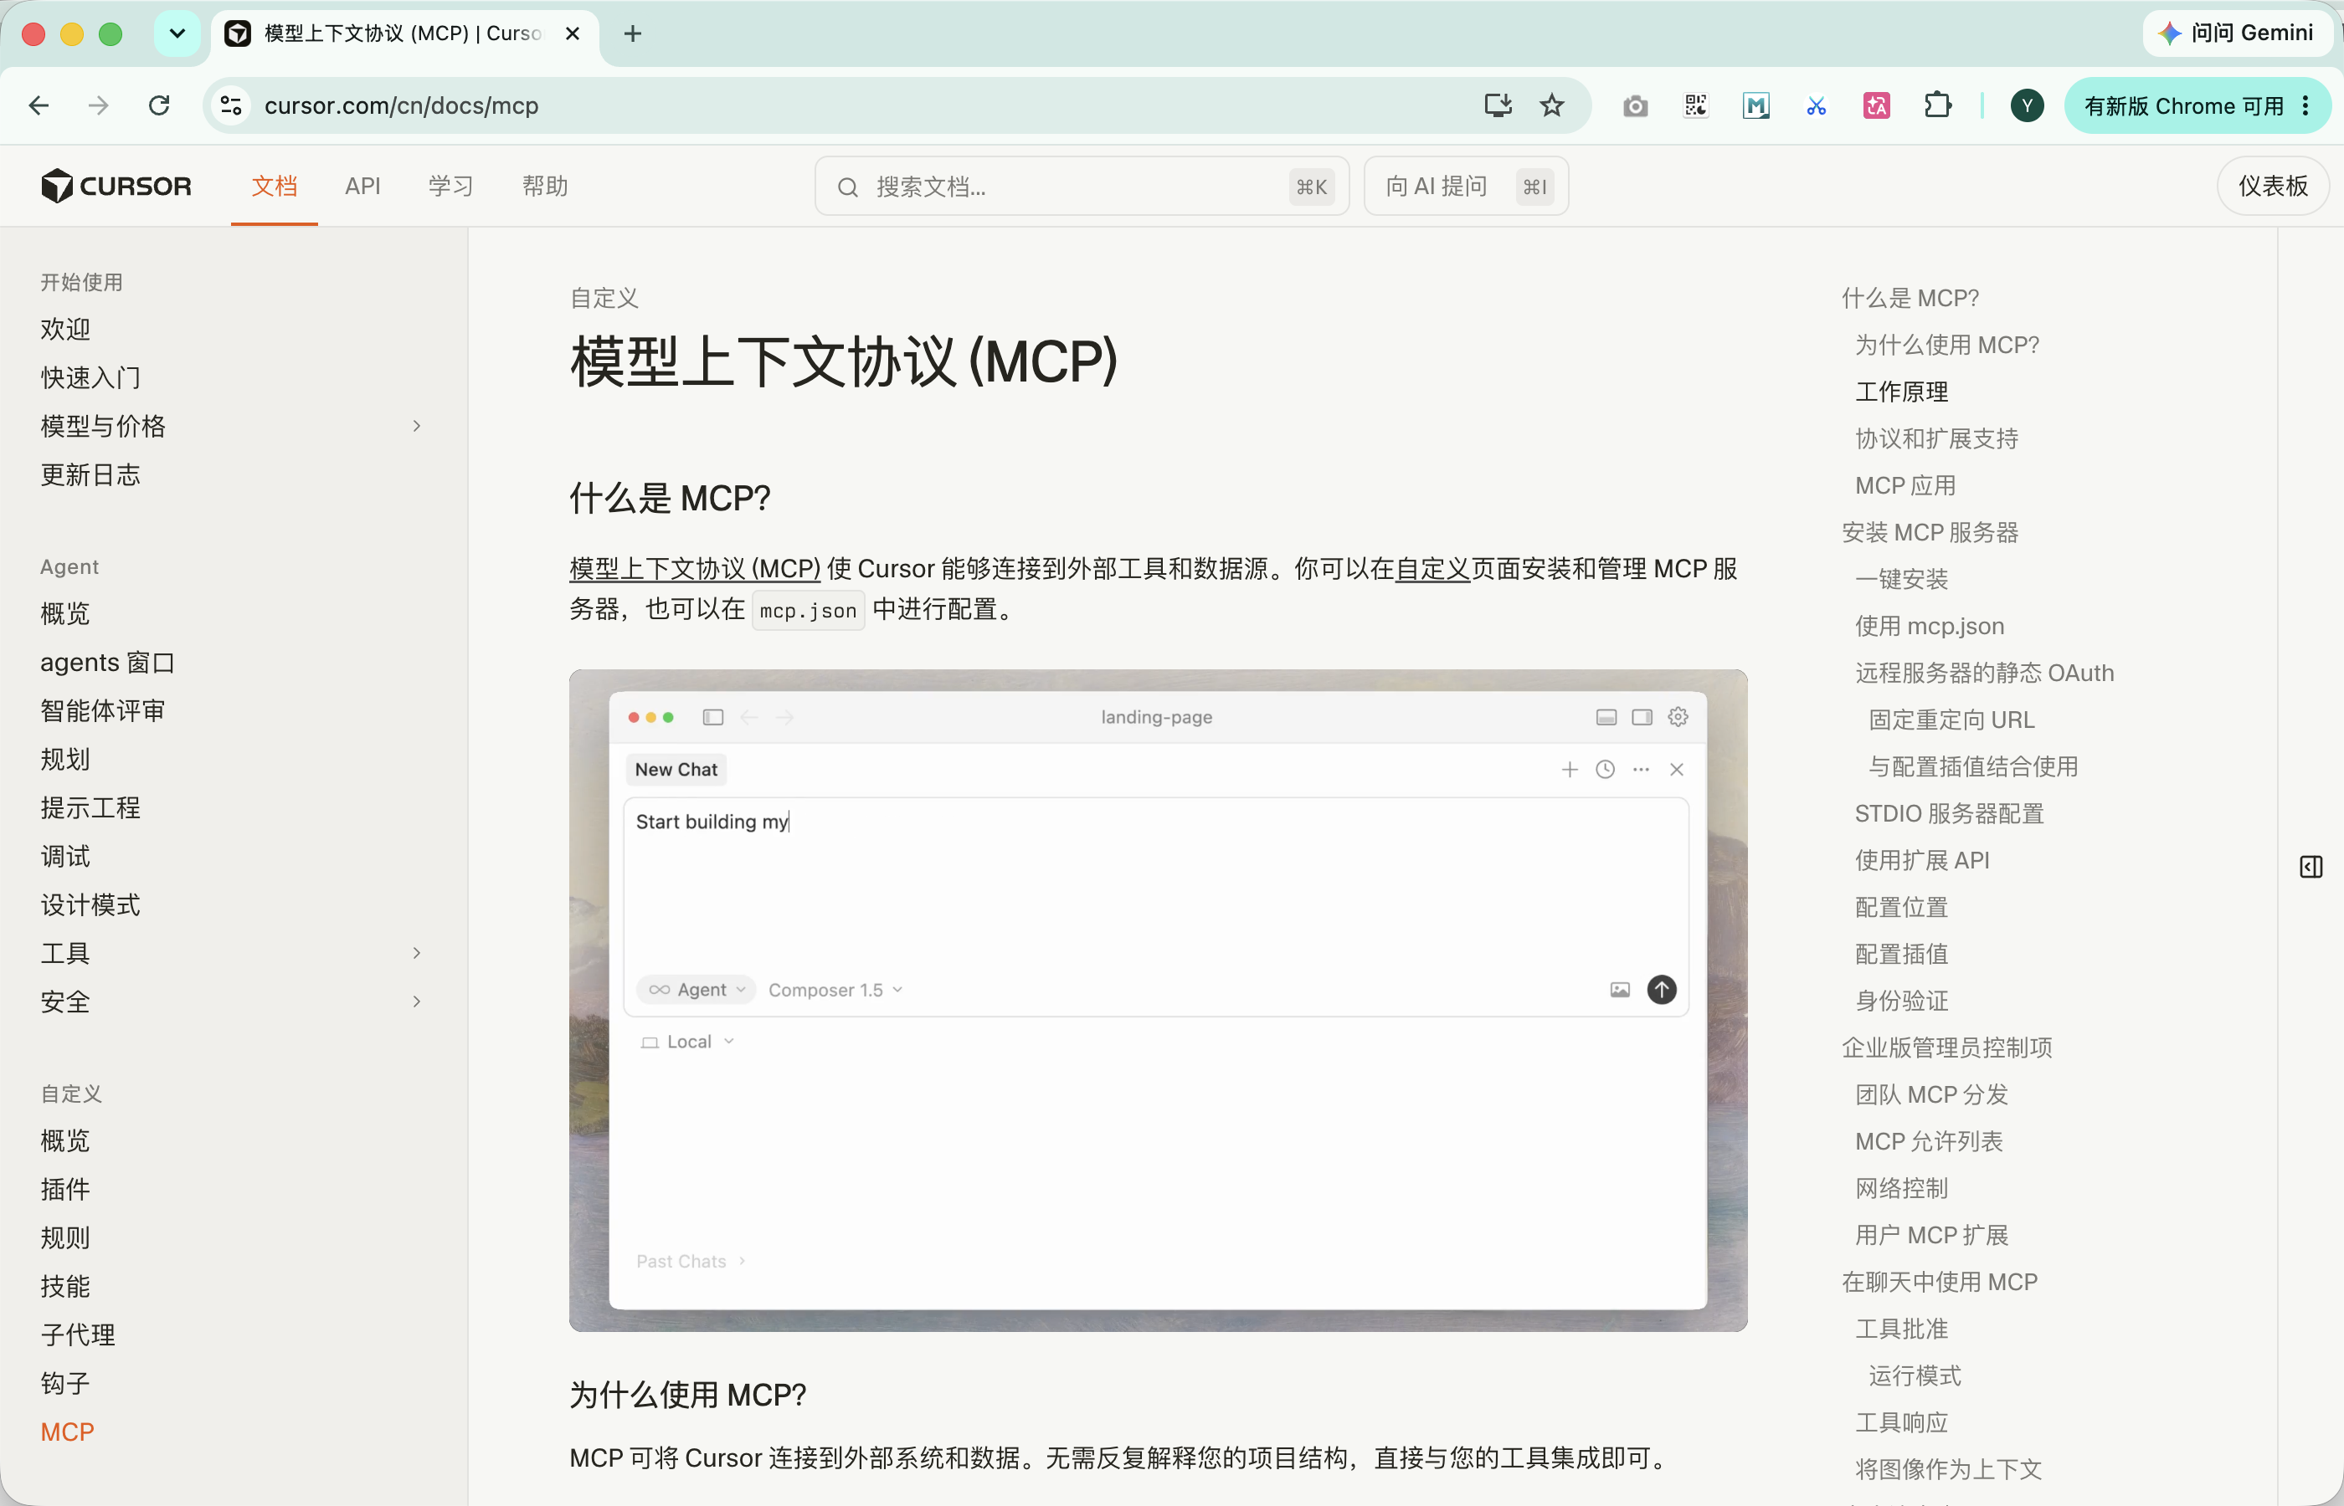Click the chat history clock icon
The image size is (2344, 1506).
tap(1606, 770)
